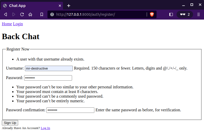Open the Login navigation link
Viewport: 204px width, 135px height.
click(18, 24)
